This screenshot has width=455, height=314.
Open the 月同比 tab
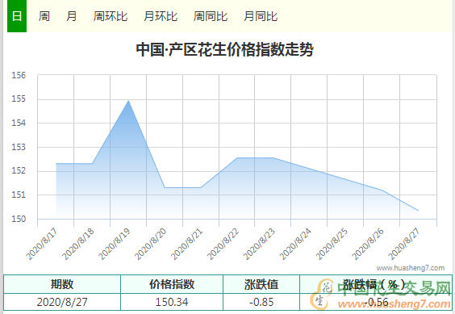pos(261,16)
